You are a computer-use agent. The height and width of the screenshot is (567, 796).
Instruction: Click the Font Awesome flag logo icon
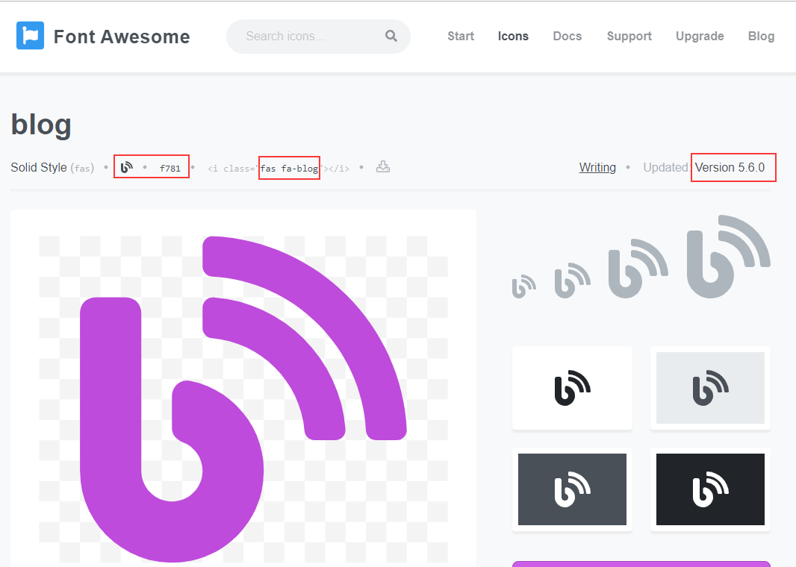(30, 36)
